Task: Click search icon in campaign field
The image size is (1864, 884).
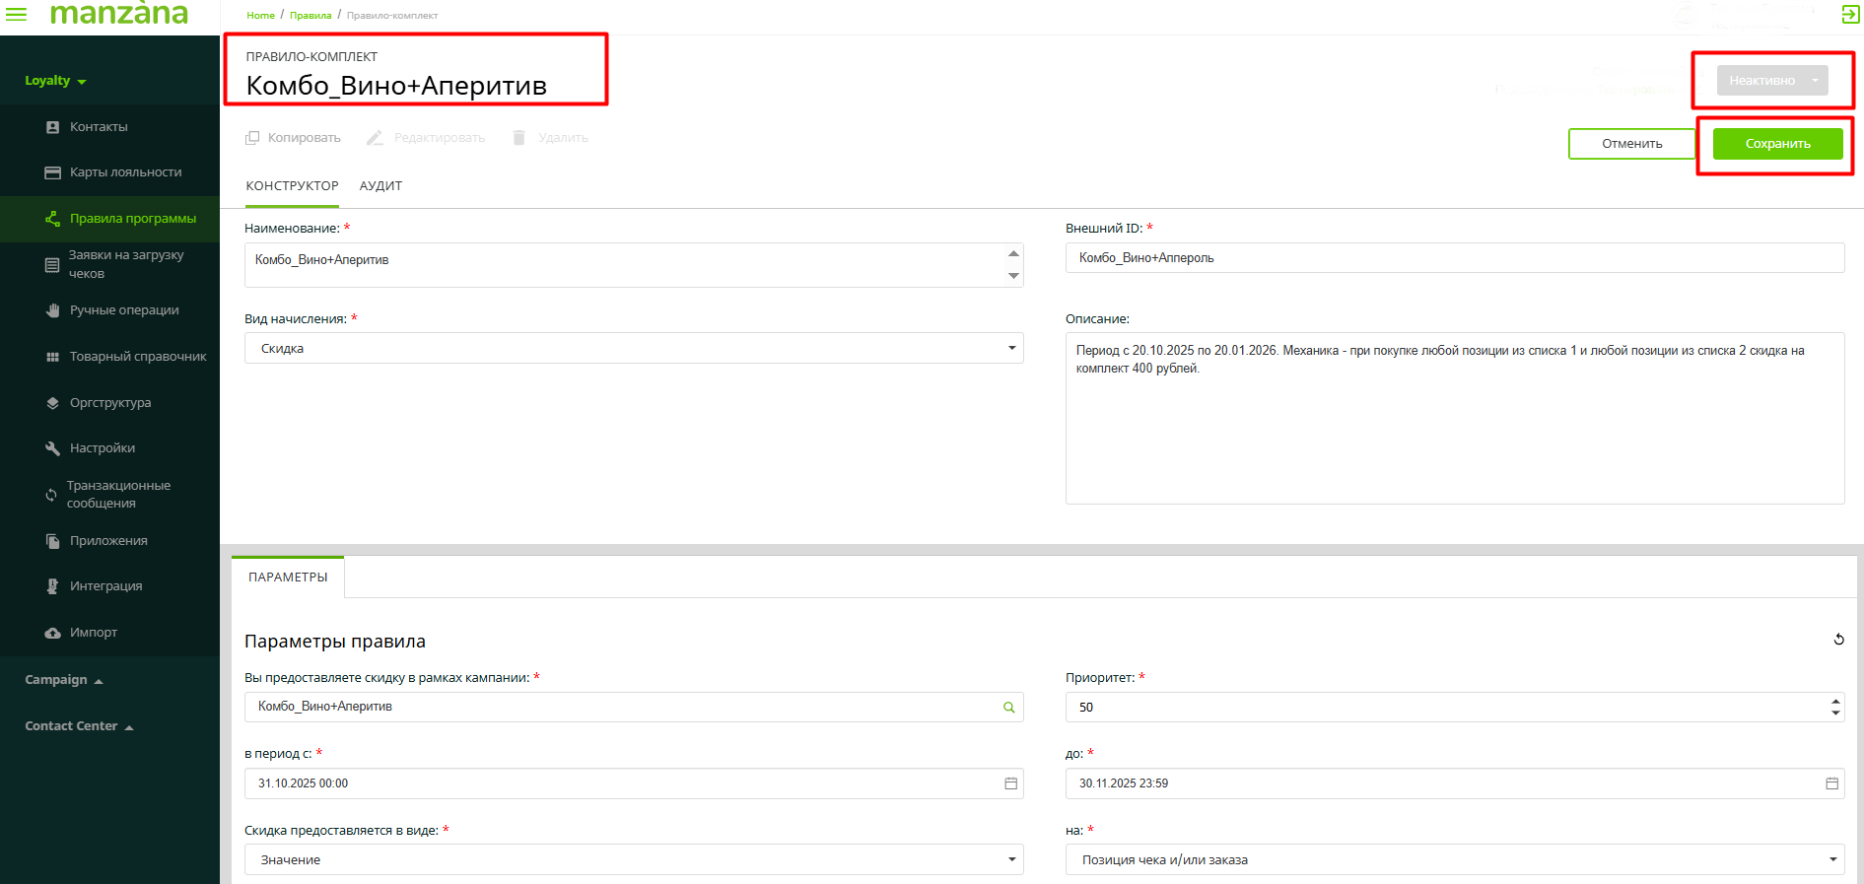Action: pos(1008,708)
